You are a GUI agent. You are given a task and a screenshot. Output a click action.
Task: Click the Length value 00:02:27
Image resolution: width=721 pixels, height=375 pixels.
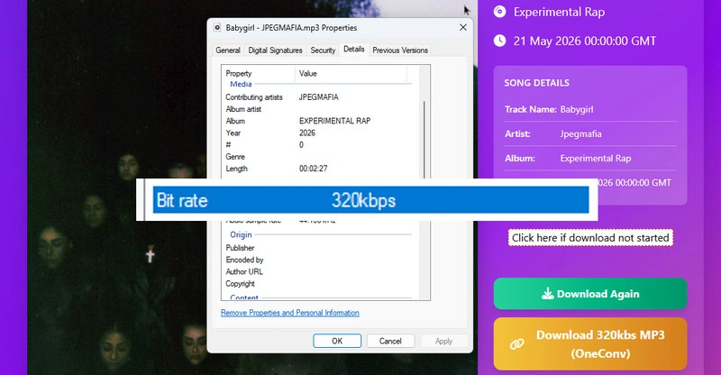click(x=313, y=169)
